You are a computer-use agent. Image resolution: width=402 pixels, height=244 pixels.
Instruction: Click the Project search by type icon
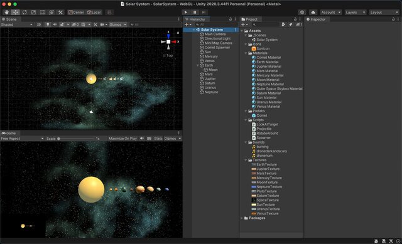click(x=283, y=24)
